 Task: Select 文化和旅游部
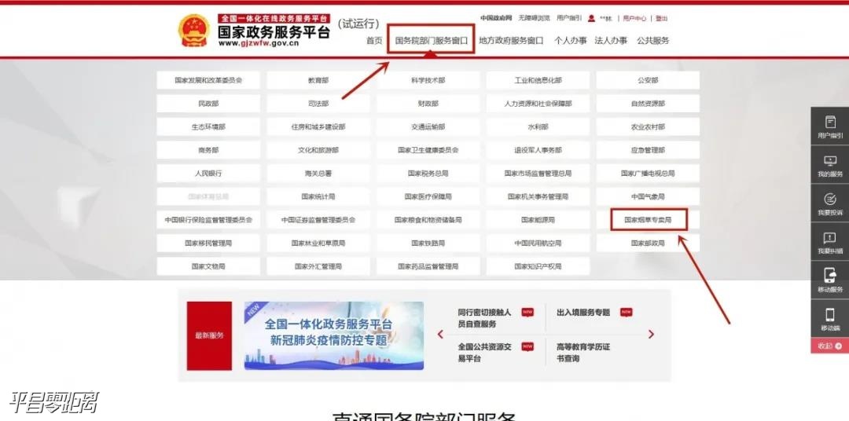click(x=318, y=150)
